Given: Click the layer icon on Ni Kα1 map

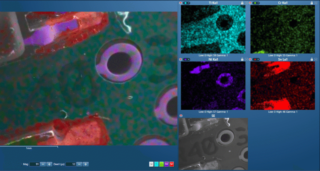Looking at the screenshot, I should tap(181, 59).
